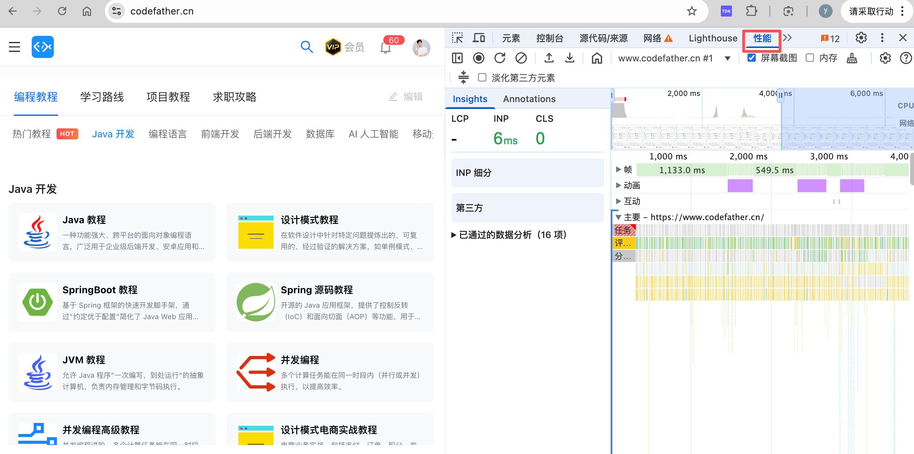Click the inspect element picker icon
The height and width of the screenshot is (454, 914).
coord(457,38)
